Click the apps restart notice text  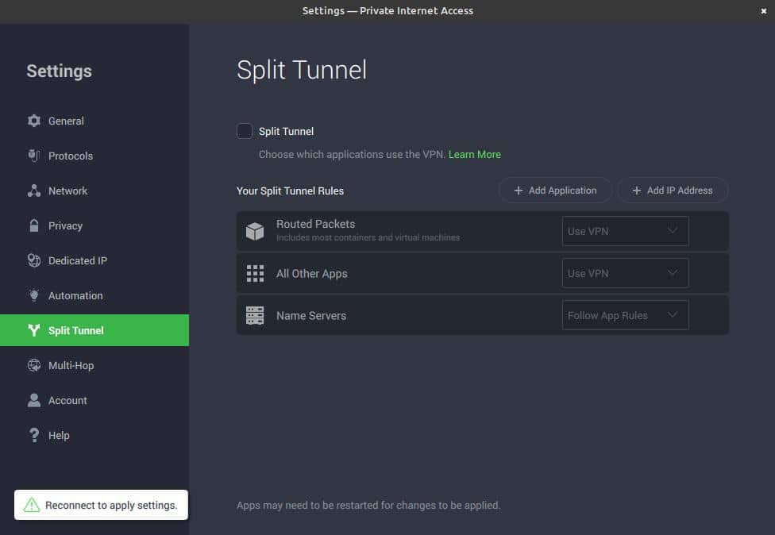(x=368, y=505)
